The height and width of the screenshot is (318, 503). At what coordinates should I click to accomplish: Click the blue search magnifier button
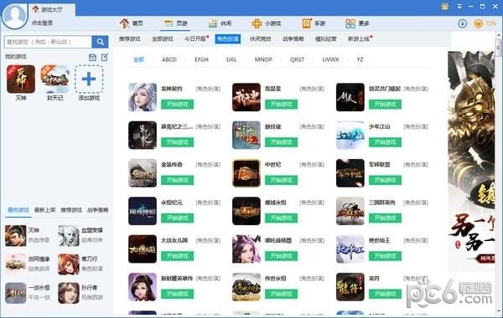click(100, 42)
